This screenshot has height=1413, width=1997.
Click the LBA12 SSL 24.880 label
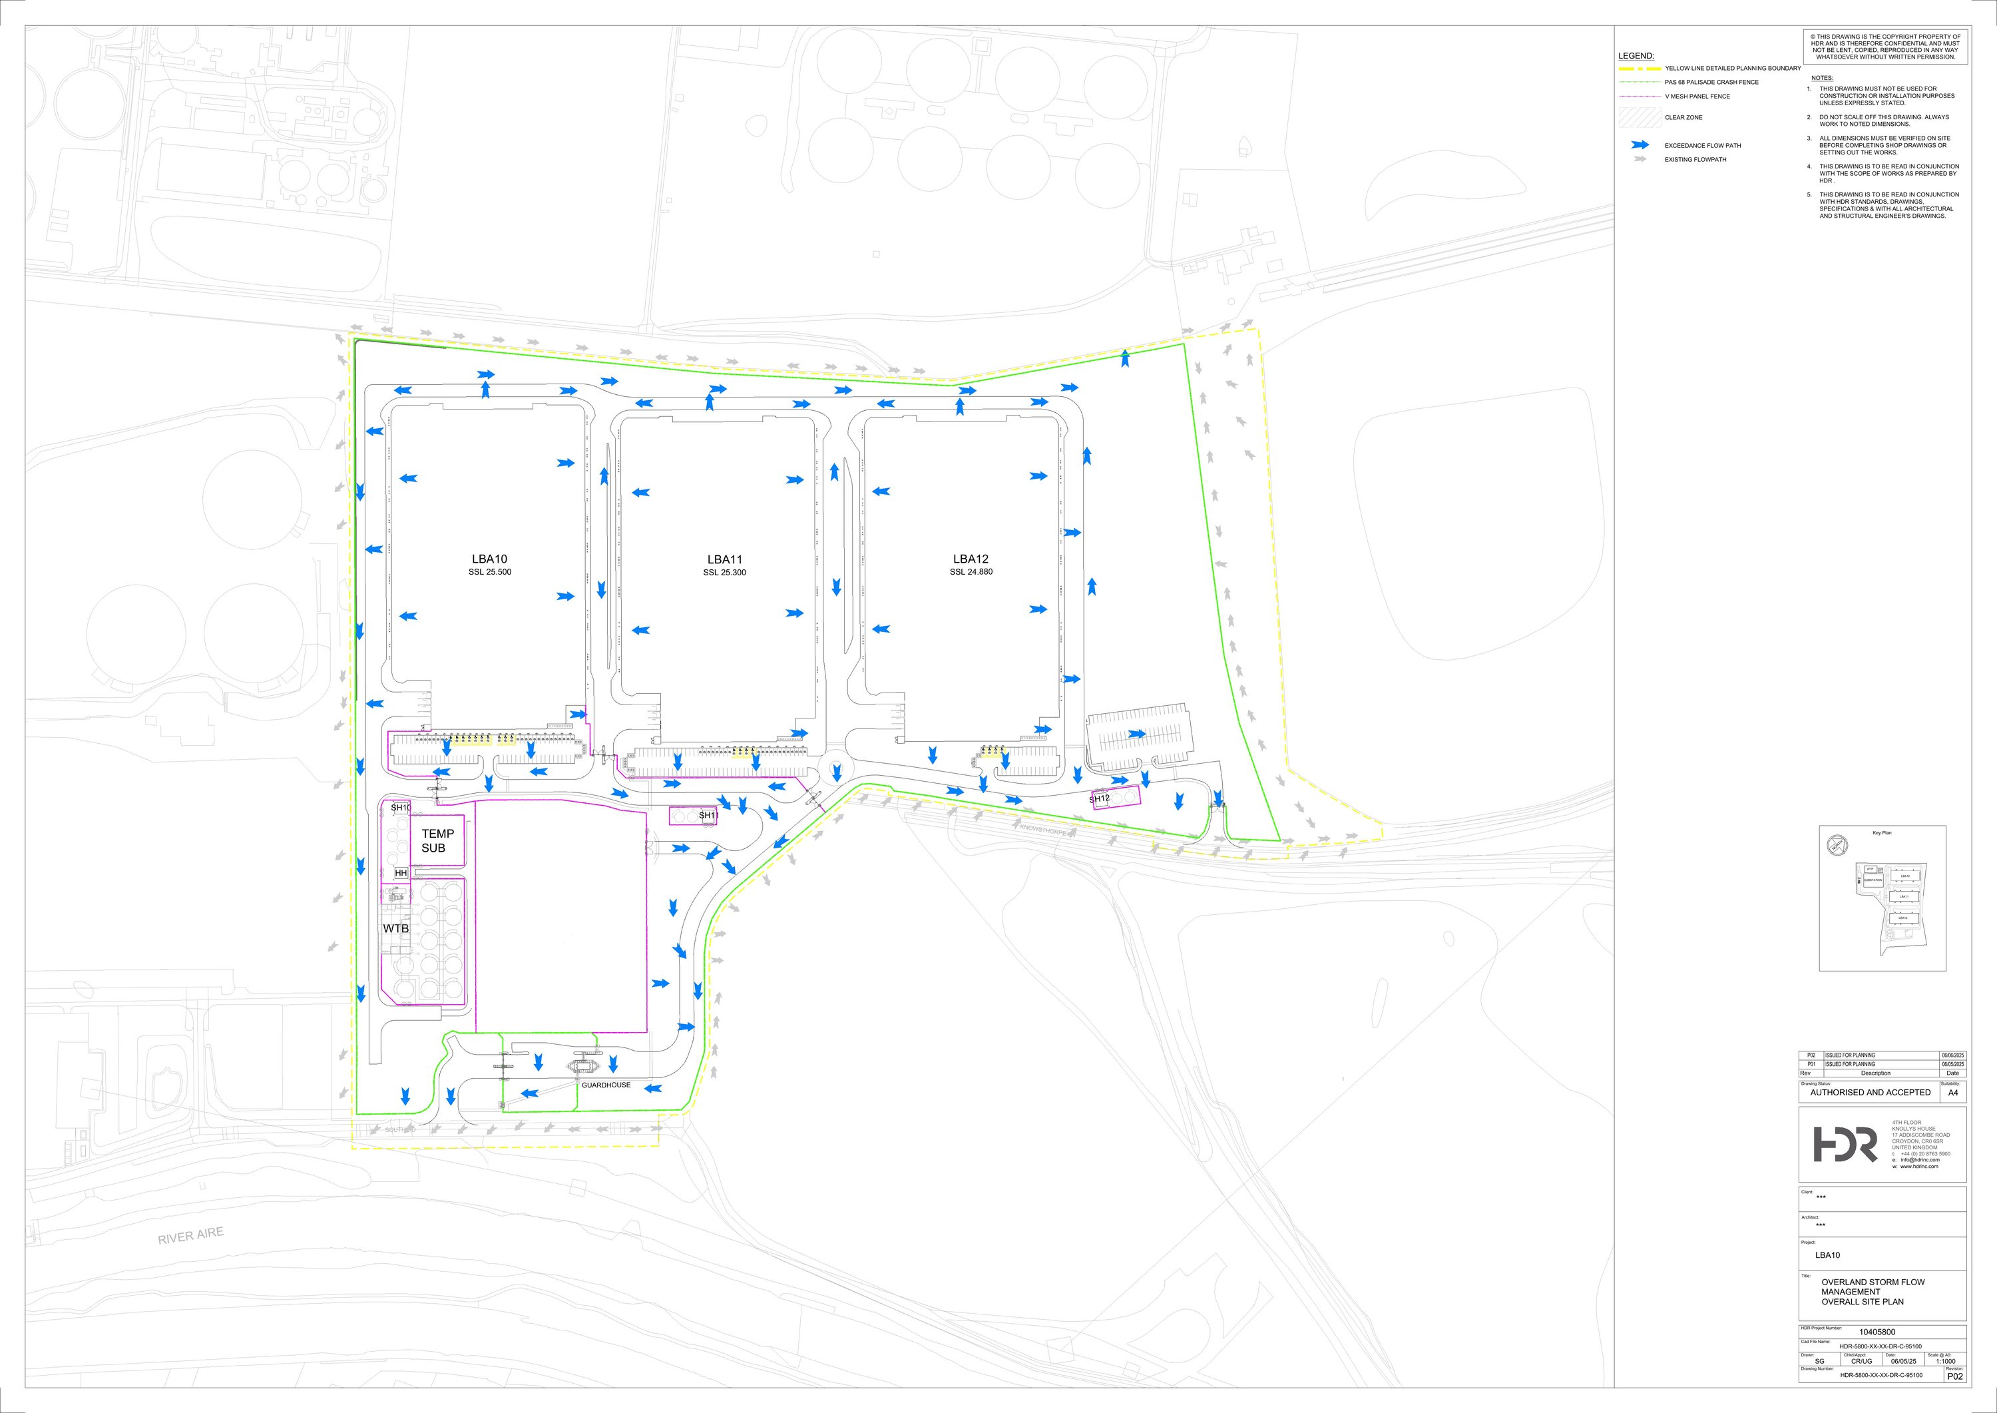pyautogui.click(x=971, y=571)
